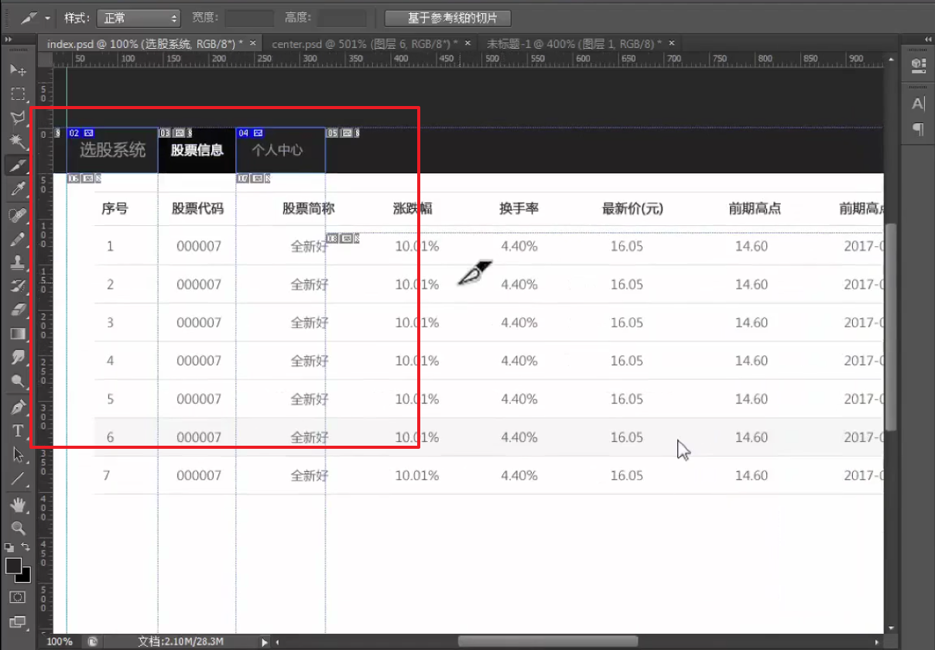935x650 pixels.
Task: Click the background color swatch
Action: 25,576
